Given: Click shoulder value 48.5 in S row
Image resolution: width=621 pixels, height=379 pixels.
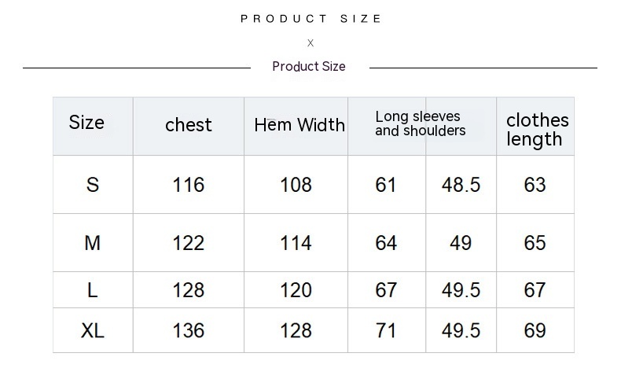Looking at the screenshot, I should coord(461,185).
